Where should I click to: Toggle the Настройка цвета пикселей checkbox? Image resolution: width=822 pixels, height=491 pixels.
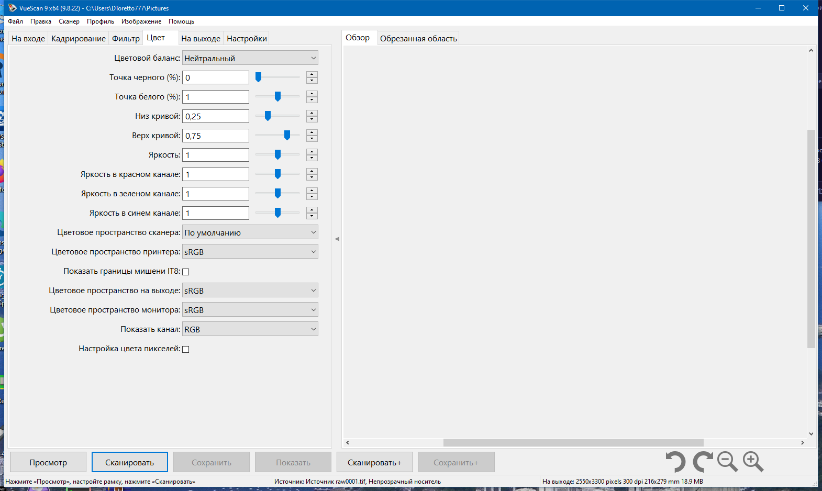185,349
